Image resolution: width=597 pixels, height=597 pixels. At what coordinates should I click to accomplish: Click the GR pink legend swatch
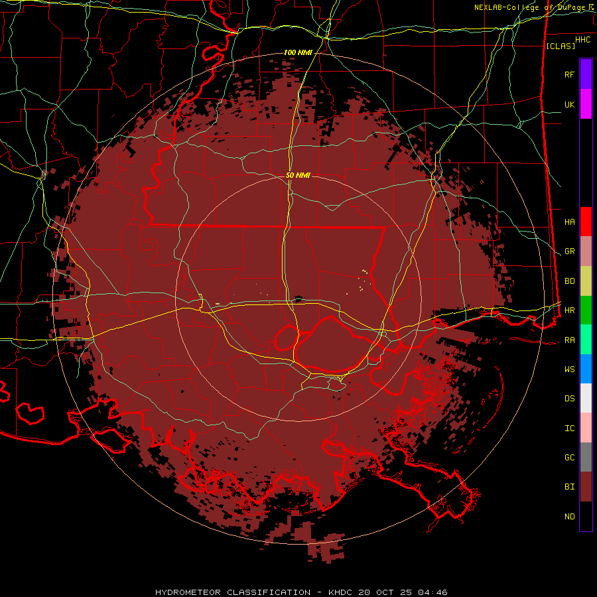click(x=586, y=251)
